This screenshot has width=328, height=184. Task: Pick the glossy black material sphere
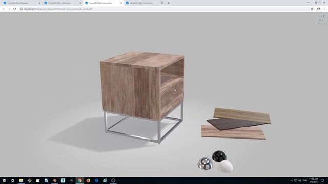(x=219, y=155)
